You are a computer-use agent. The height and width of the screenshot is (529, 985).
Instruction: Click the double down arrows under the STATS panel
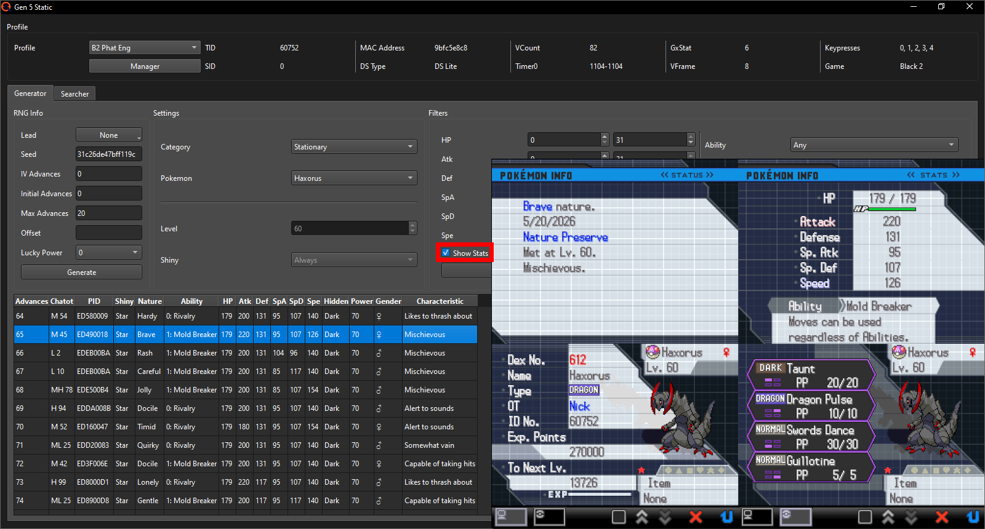point(911,517)
